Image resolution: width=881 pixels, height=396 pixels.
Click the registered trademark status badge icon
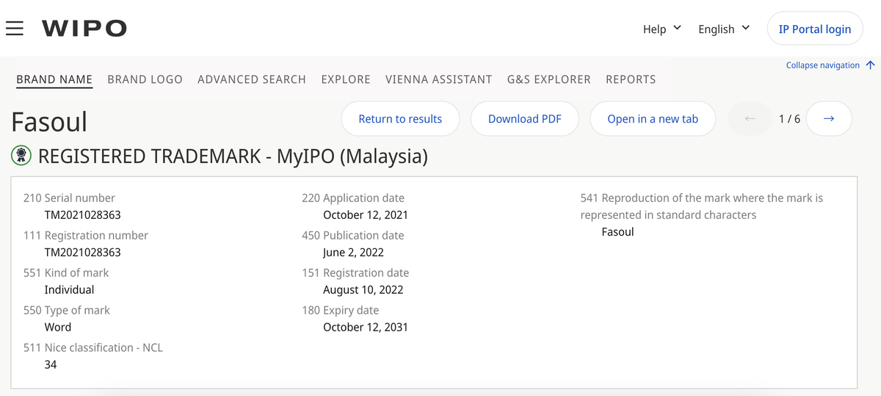click(x=21, y=156)
